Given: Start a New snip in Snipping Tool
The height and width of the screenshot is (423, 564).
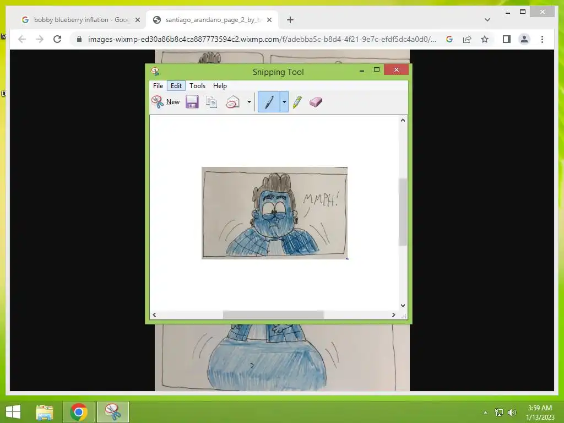Looking at the screenshot, I should point(165,102).
